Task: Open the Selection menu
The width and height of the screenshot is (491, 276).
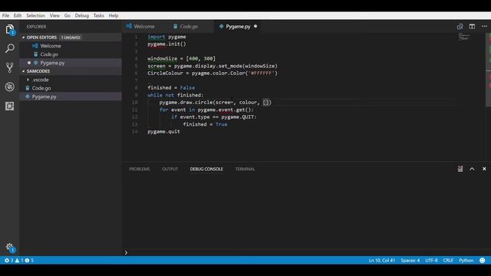Action: [x=36, y=15]
